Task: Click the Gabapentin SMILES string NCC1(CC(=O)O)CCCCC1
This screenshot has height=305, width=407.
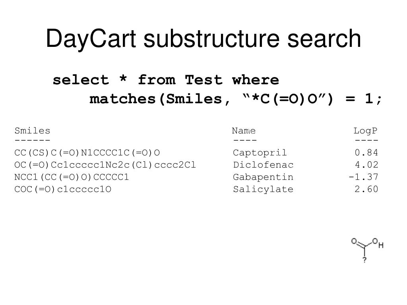Action: 72,177
